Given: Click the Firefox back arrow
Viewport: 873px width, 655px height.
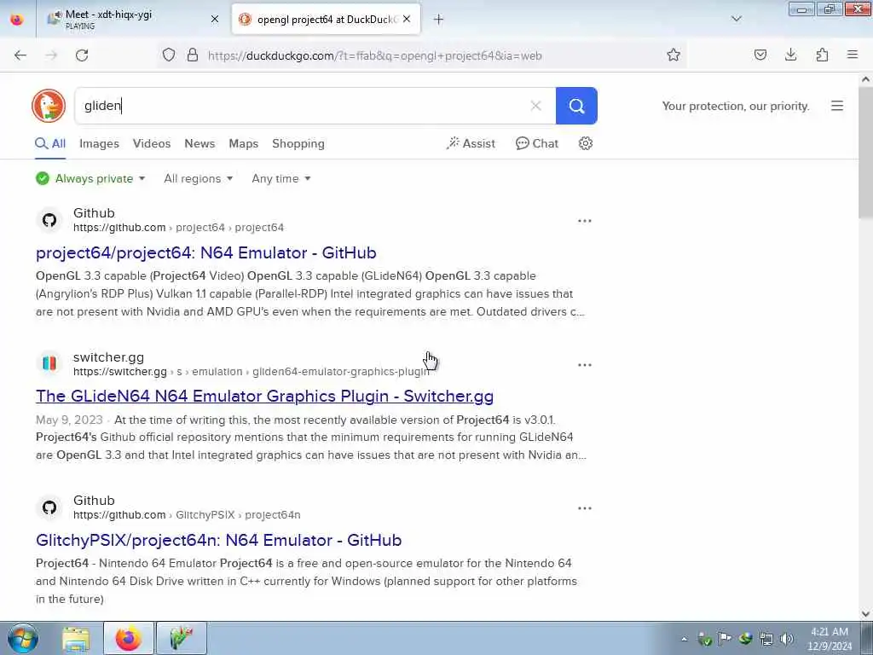Looking at the screenshot, I should [20, 55].
